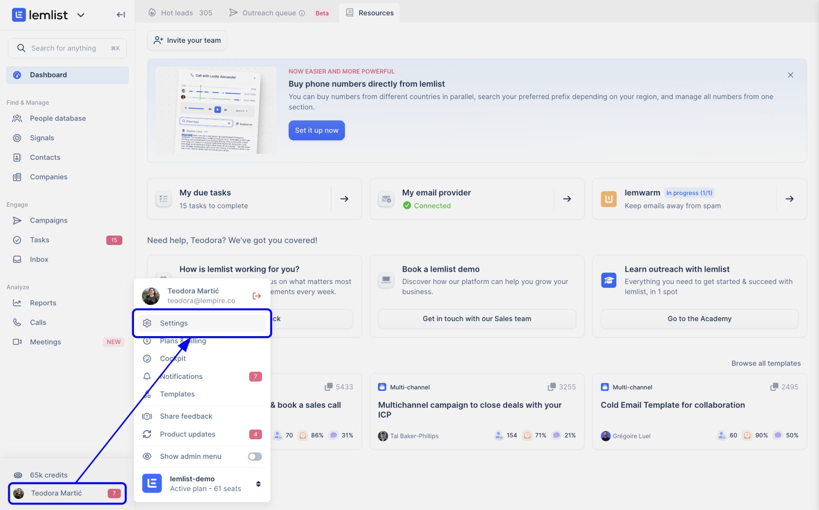819x510 pixels.
Task: Click the People database icon
Action: point(17,118)
